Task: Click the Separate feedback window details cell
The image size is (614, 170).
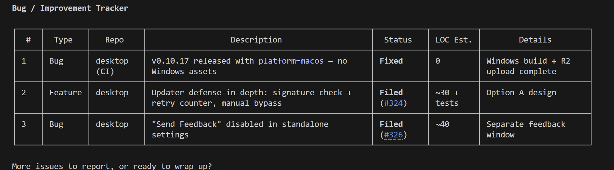Action: (x=526, y=129)
